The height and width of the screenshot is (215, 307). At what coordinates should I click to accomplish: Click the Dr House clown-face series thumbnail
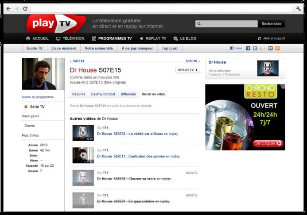click(268, 68)
